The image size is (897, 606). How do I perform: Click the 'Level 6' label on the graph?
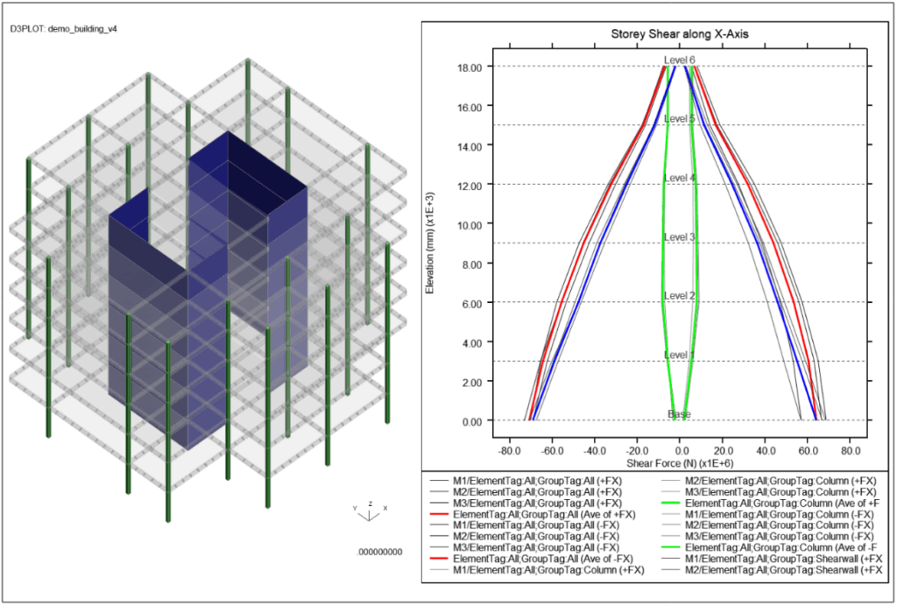click(x=680, y=60)
